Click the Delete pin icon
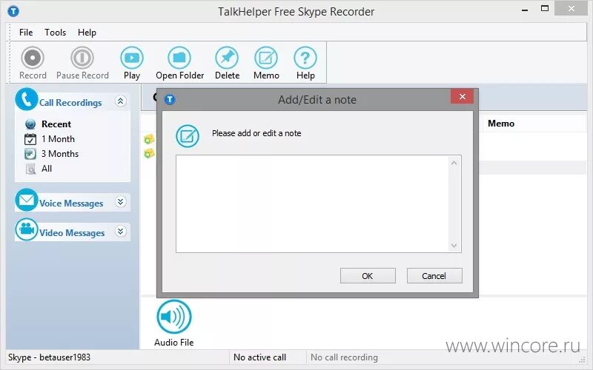This screenshot has width=593, height=370. (x=227, y=58)
